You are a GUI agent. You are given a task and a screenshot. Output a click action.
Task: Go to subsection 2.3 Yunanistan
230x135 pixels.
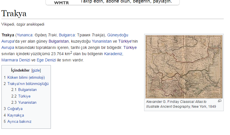point(24,103)
